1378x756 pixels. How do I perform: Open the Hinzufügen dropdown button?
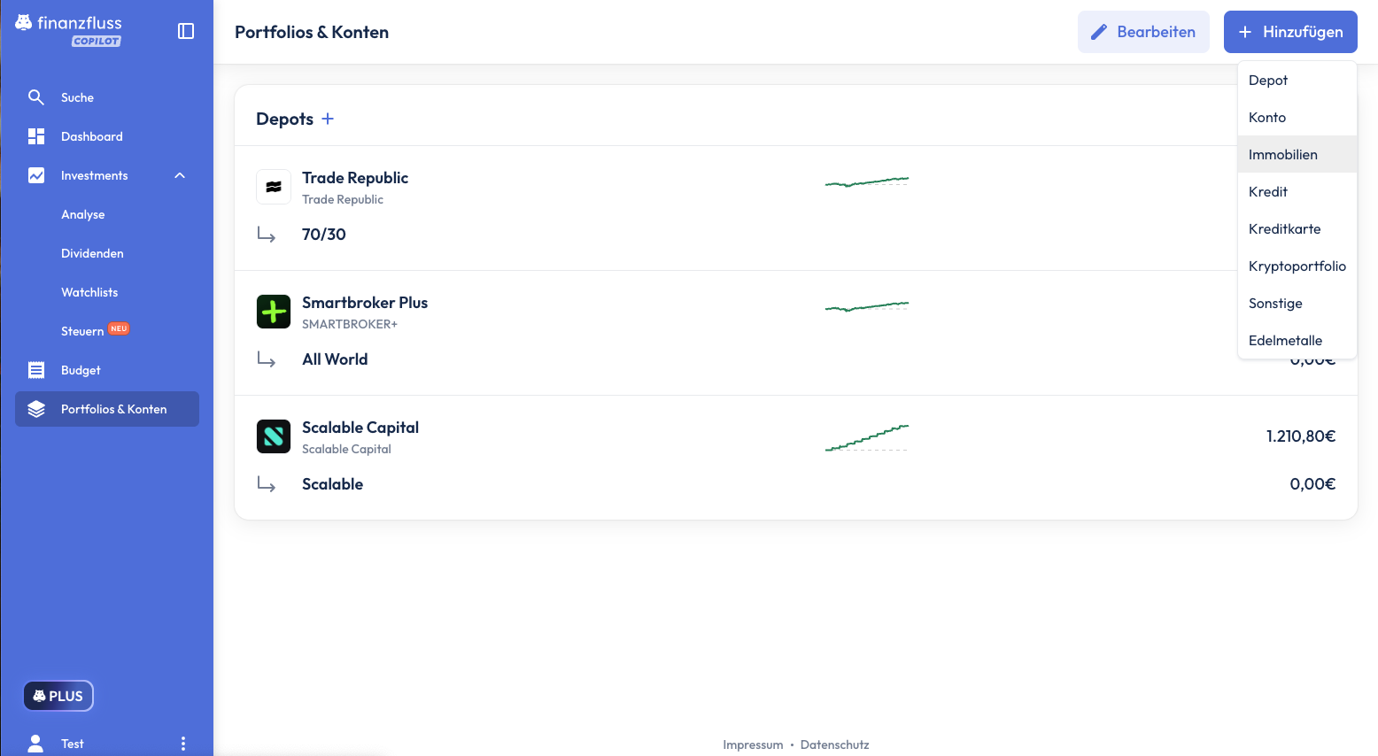[1290, 32]
